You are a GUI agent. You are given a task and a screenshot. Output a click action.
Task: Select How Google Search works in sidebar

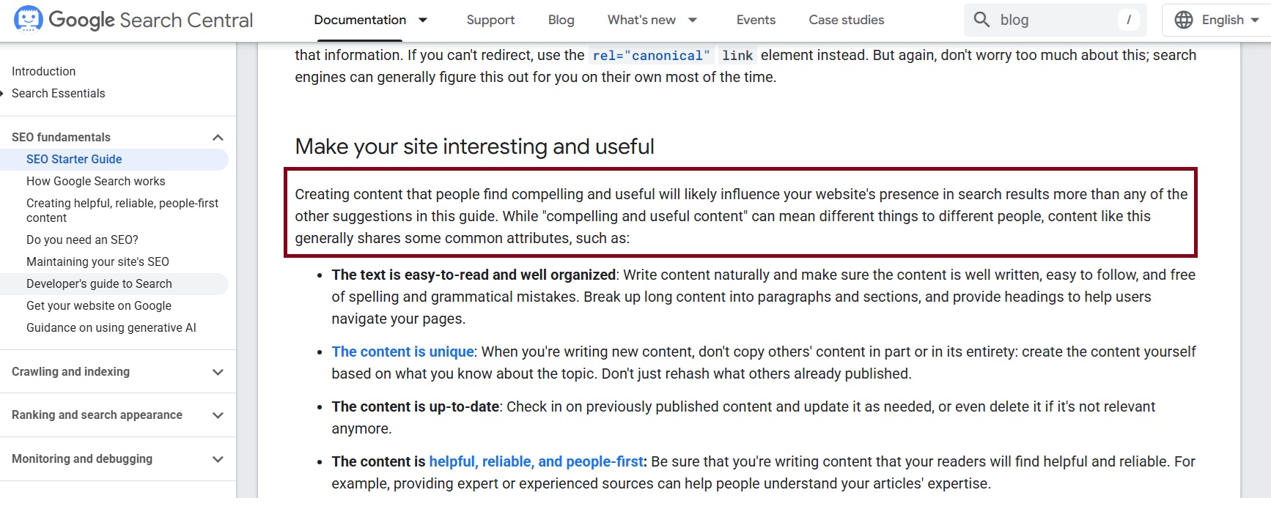(95, 181)
